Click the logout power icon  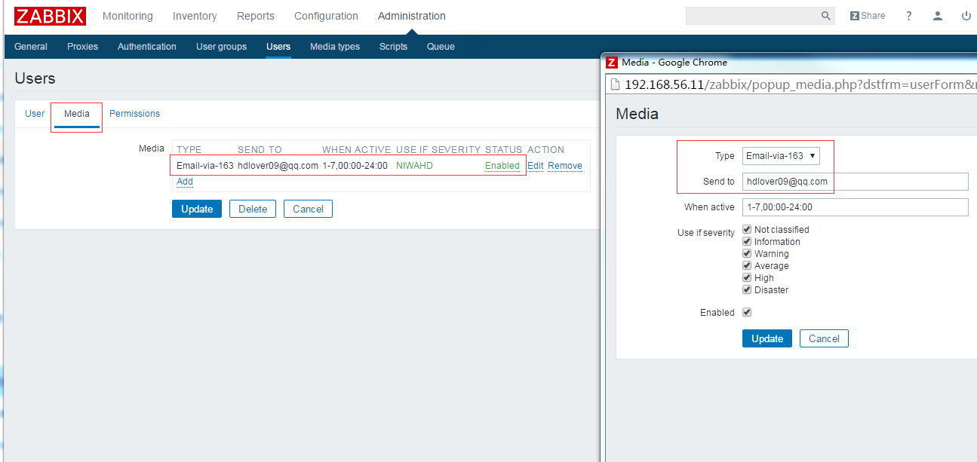click(966, 16)
